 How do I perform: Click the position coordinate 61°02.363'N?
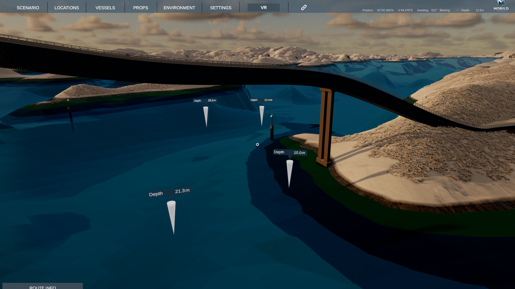[x=385, y=10]
